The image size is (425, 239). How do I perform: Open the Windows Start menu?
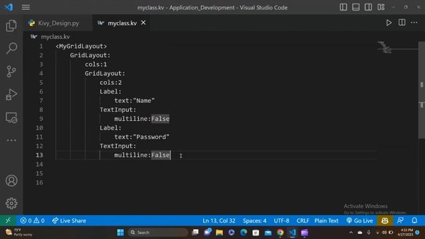point(120,232)
